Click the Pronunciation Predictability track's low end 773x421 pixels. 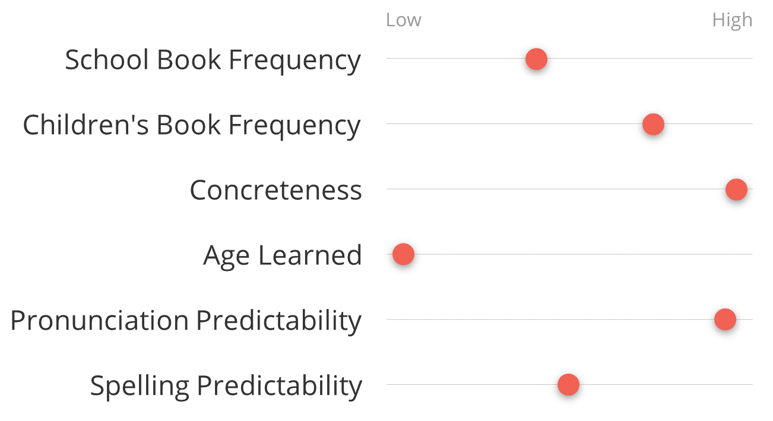coord(391,319)
